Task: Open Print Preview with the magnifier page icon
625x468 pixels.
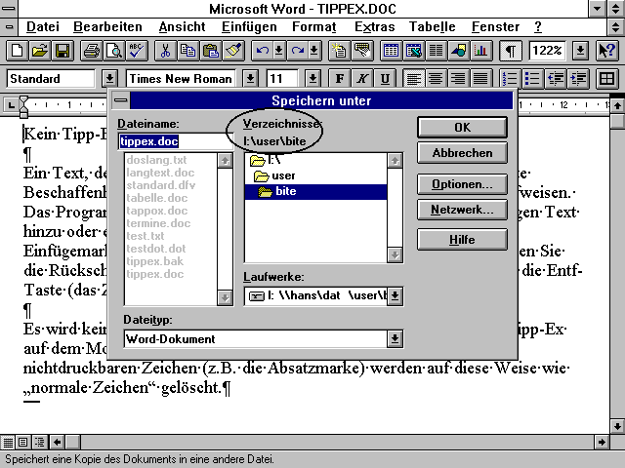Action: (x=114, y=51)
